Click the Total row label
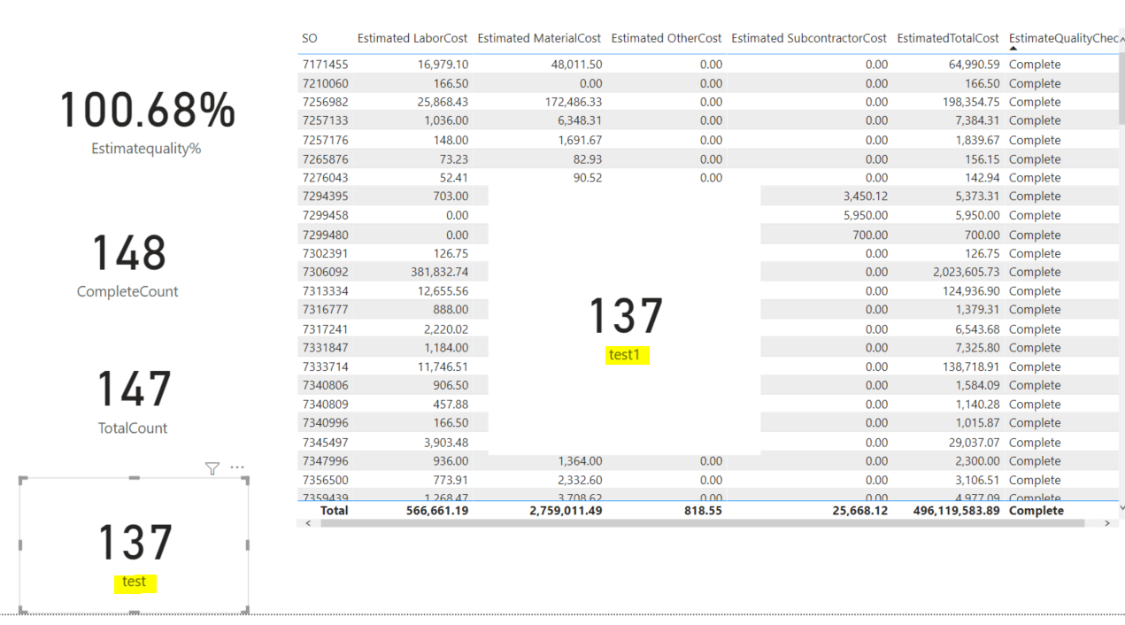 [334, 510]
